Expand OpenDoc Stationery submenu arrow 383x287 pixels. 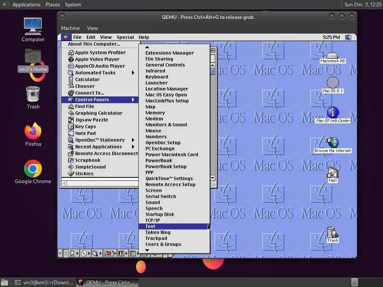click(x=133, y=140)
